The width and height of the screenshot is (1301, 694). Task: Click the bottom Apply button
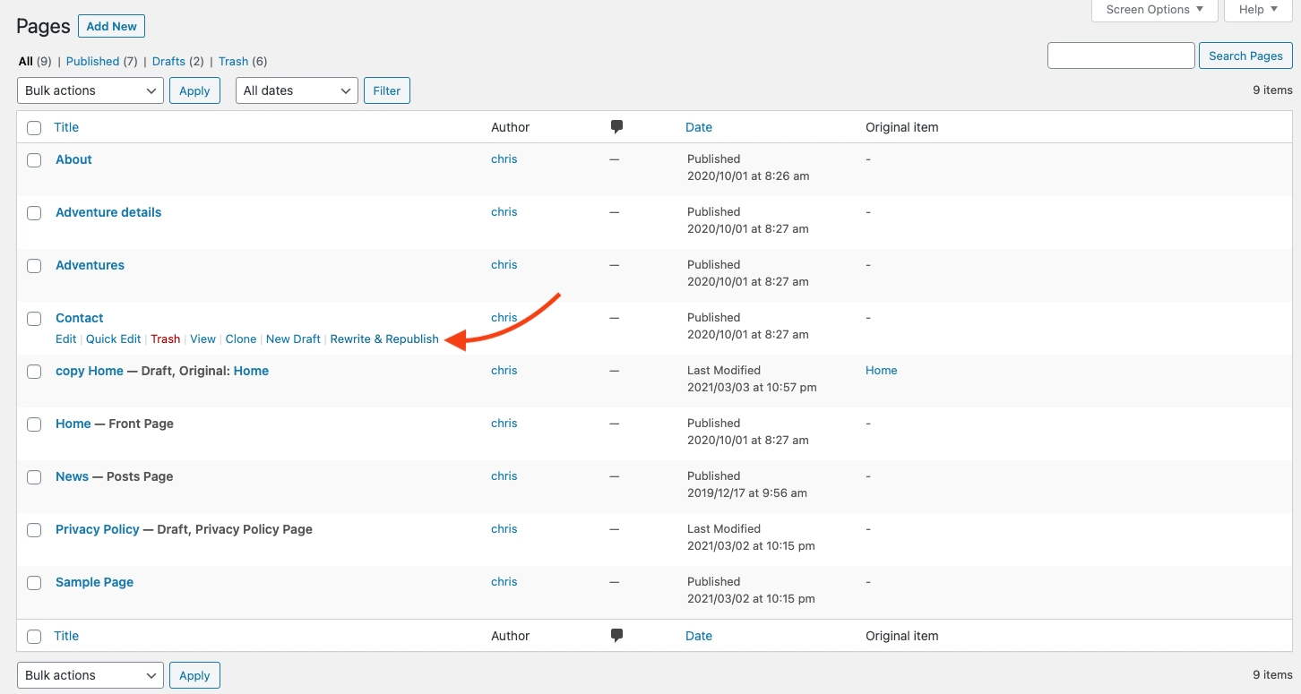(x=194, y=675)
